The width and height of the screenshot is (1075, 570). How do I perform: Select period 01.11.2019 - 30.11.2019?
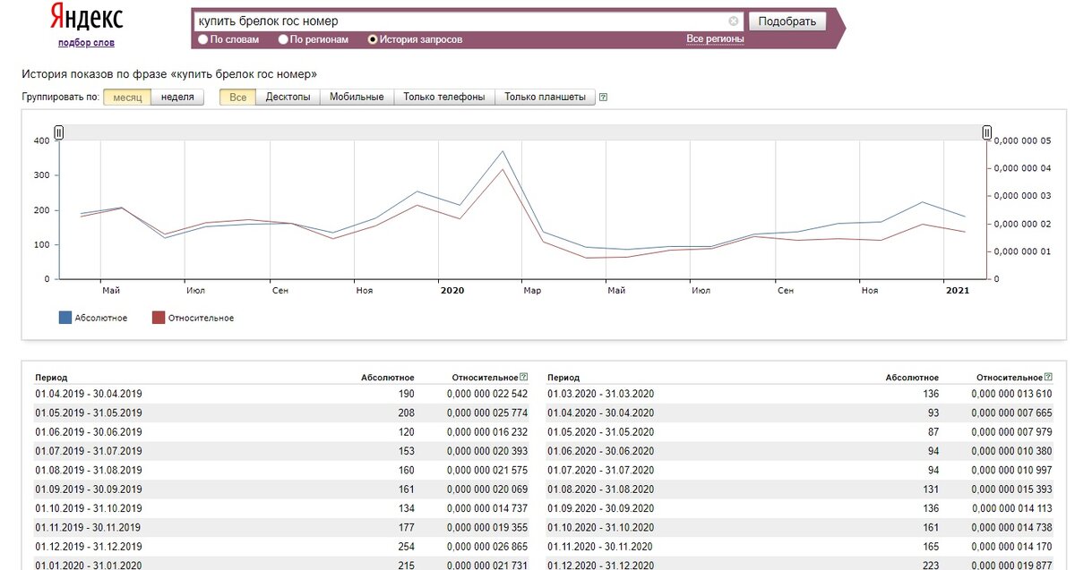click(x=89, y=527)
